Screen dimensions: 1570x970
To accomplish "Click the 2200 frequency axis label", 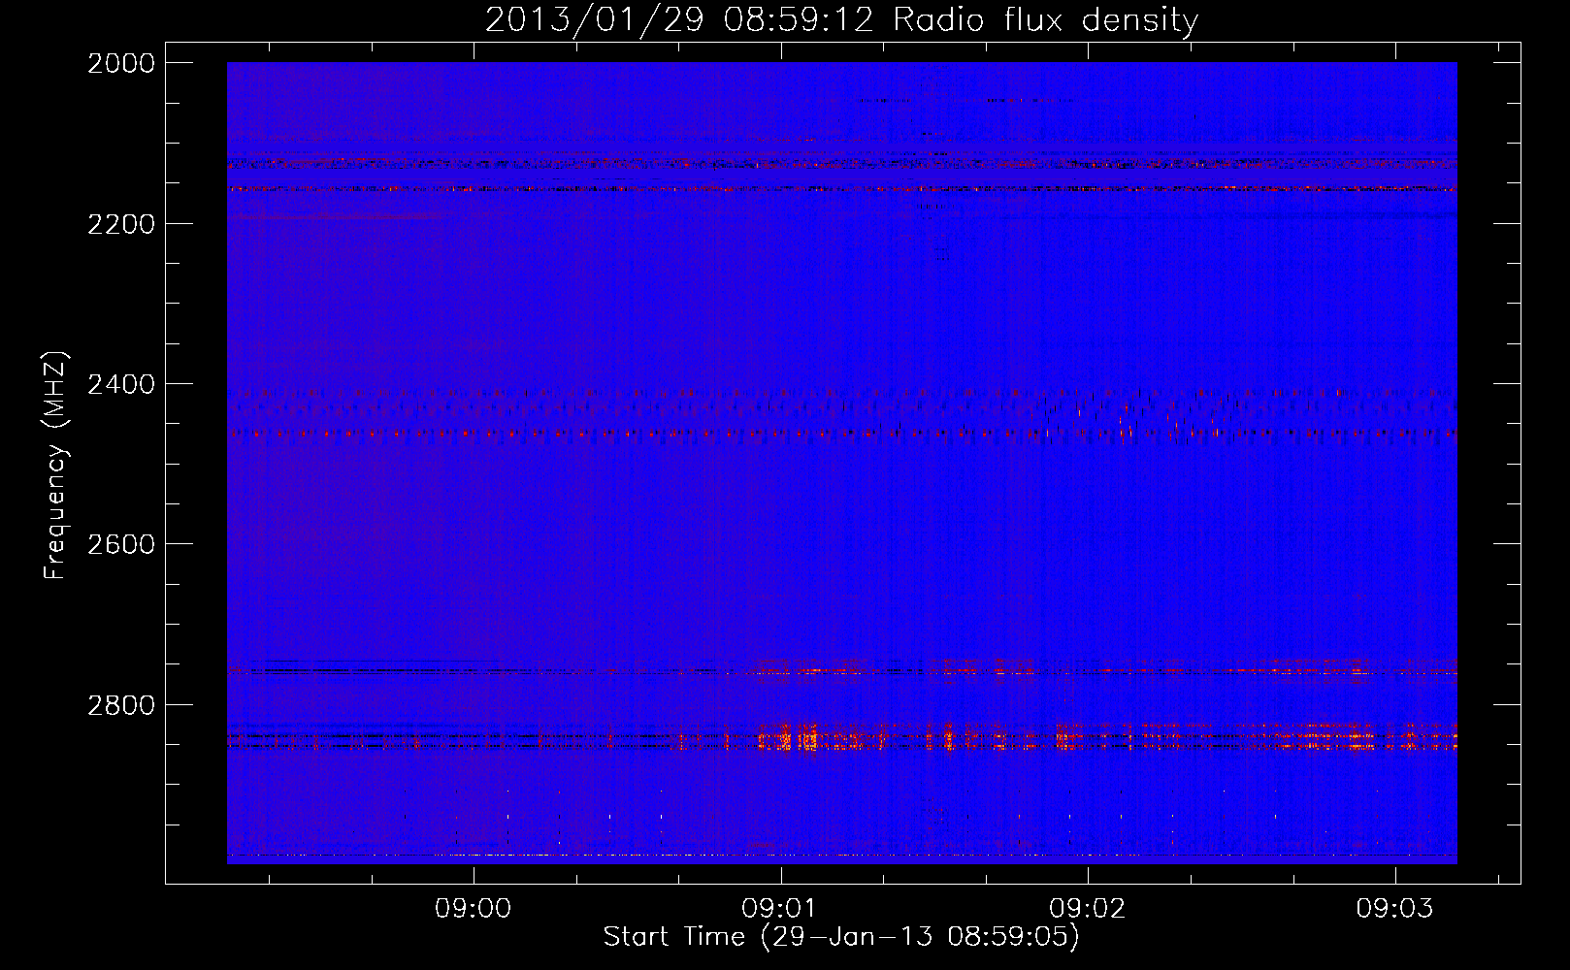I will 121,224.
